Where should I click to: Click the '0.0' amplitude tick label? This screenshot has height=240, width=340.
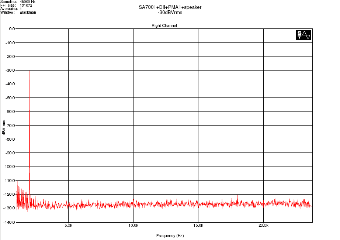point(12,29)
